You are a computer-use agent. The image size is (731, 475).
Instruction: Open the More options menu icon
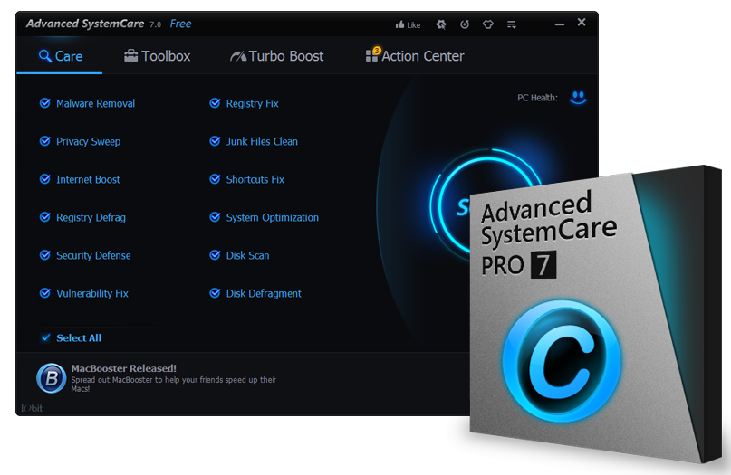[x=512, y=24]
